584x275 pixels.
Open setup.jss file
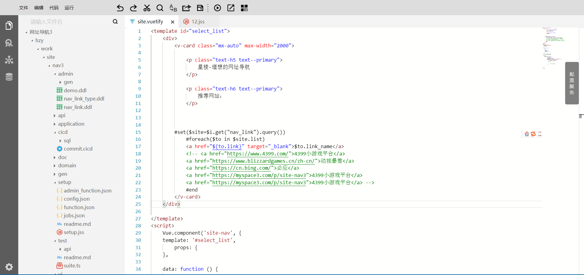pyautogui.click(x=74, y=232)
